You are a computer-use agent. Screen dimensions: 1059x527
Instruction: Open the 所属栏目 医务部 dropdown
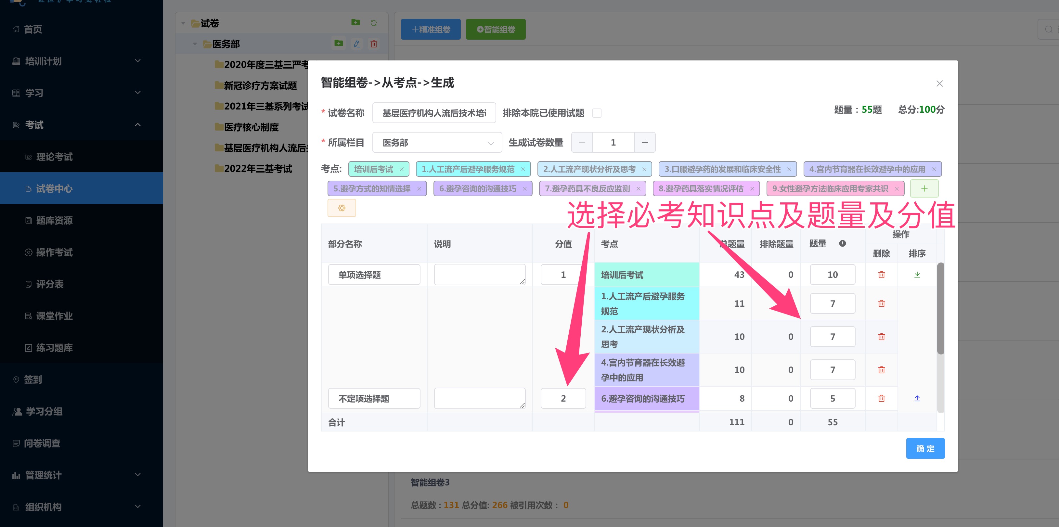point(437,143)
